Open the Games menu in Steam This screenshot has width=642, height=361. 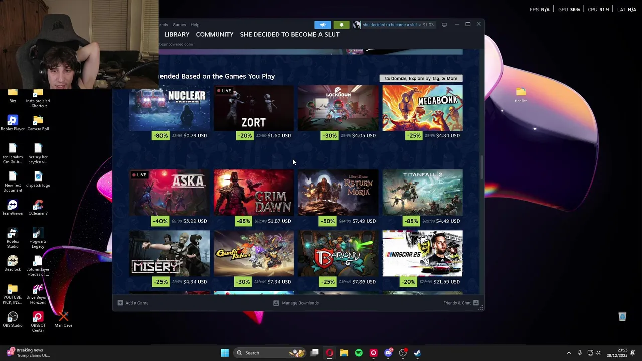tap(179, 25)
